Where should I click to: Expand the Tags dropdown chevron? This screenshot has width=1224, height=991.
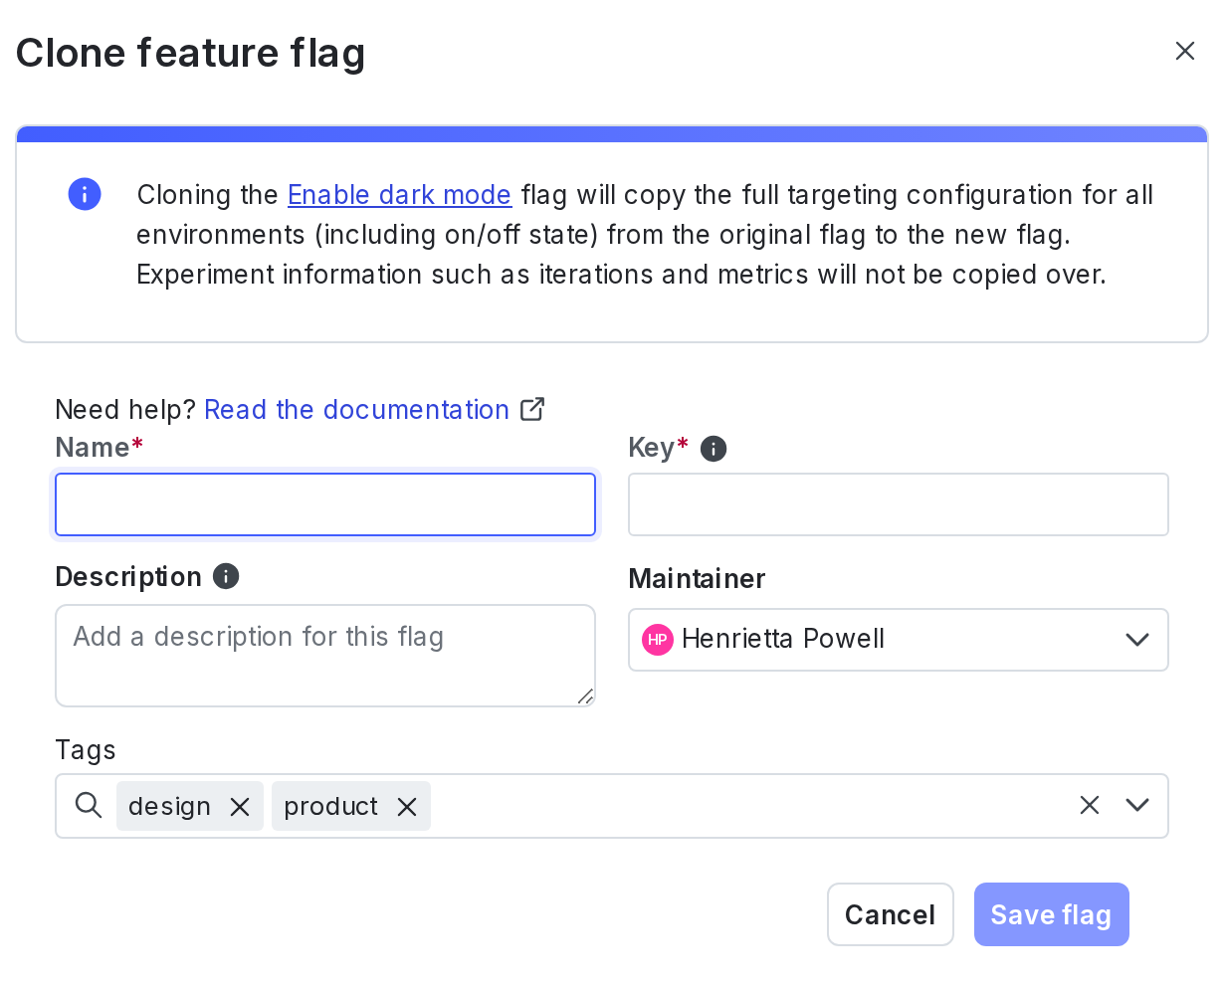click(x=1136, y=805)
